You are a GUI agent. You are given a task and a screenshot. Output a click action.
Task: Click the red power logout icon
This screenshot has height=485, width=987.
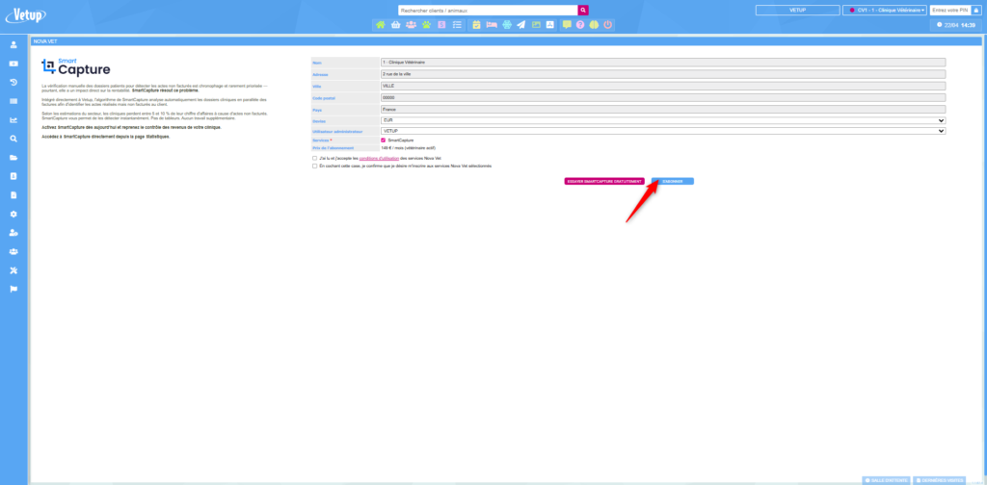608,24
